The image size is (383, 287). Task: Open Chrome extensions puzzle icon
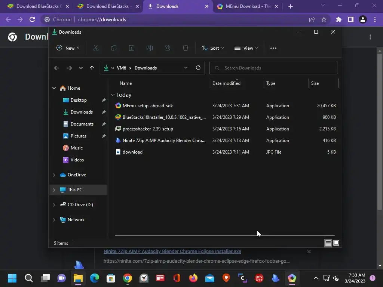tap(339, 19)
